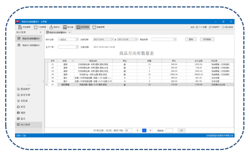This screenshot has height=156, width=250.
Task: Click the 跳转到 page number field
Action: pos(169,130)
